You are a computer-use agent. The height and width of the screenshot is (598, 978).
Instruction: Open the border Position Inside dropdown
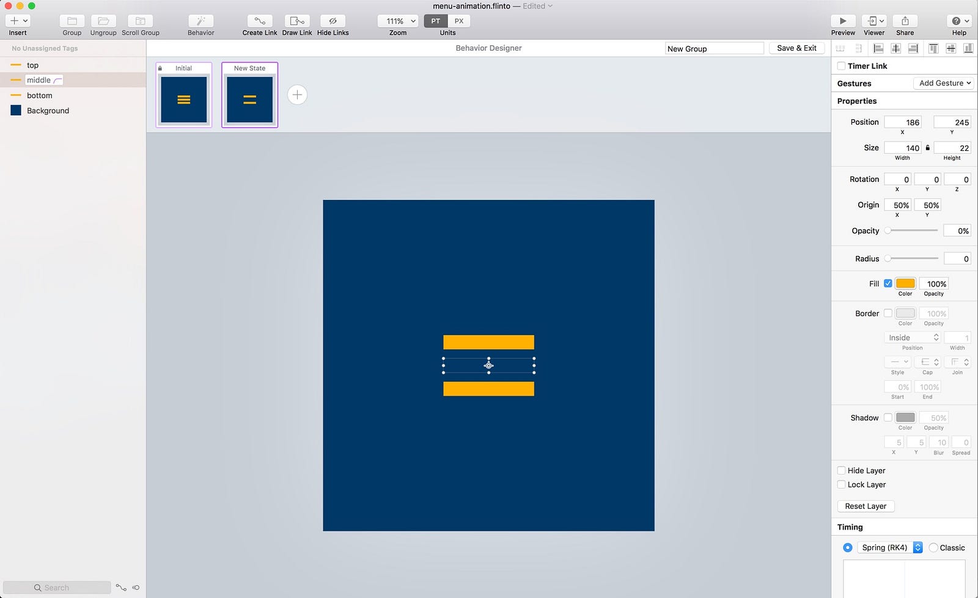pyautogui.click(x=913, y=338)
